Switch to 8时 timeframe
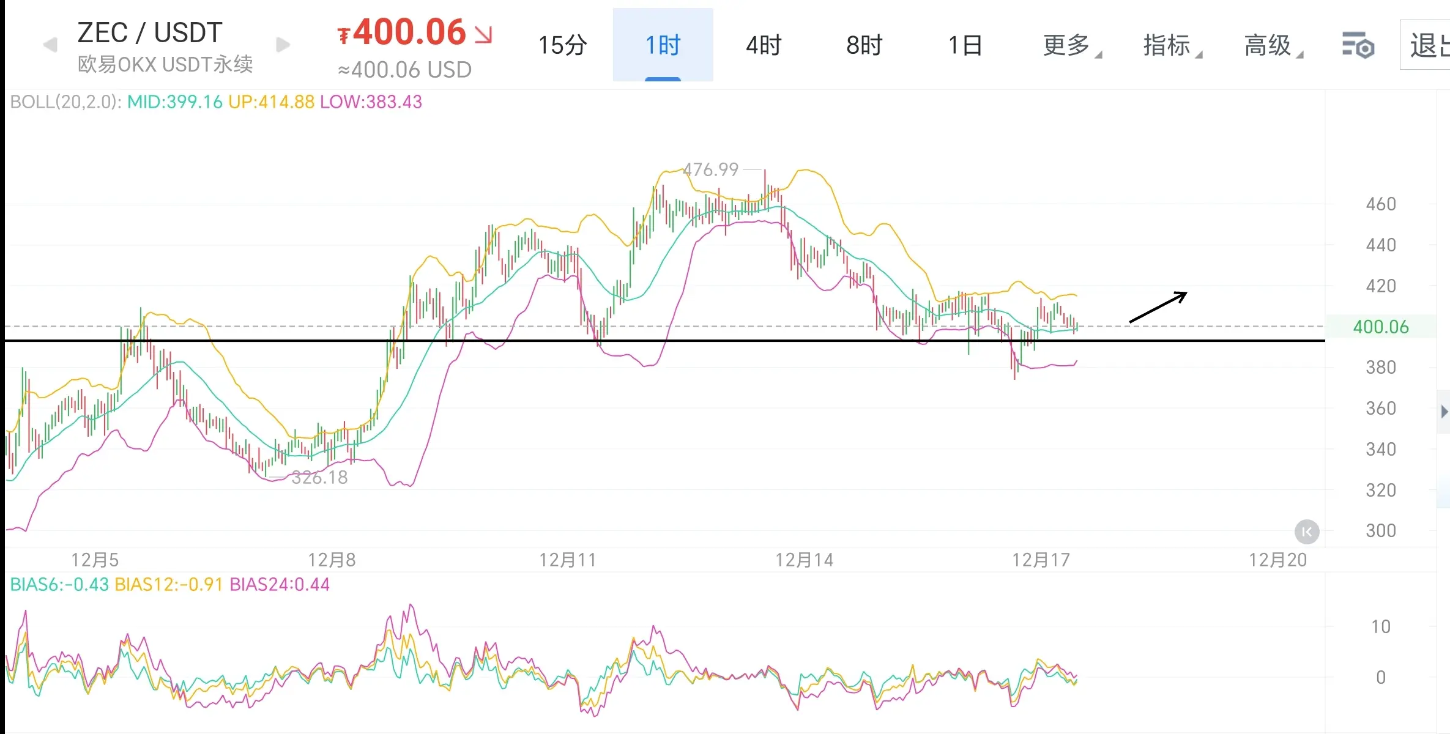Viewport: 1450px width, 734px height. pyautogui.click(x=864, y=45)
